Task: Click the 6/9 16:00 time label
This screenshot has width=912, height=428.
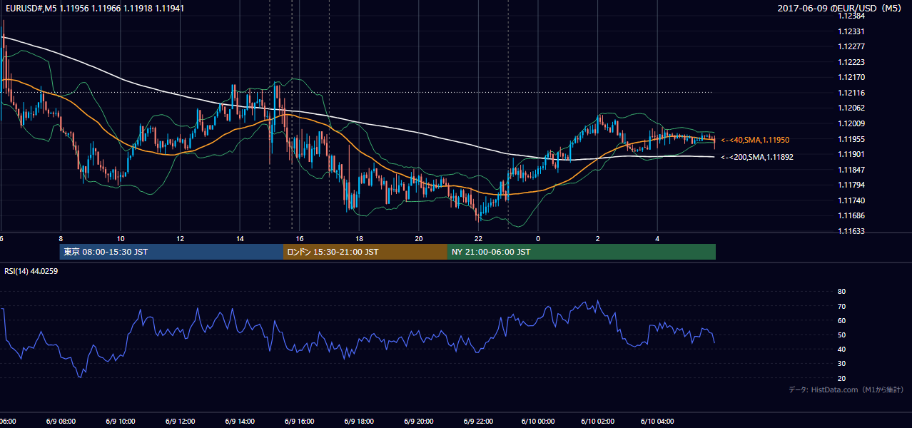Action: click(x=299, y=422)
